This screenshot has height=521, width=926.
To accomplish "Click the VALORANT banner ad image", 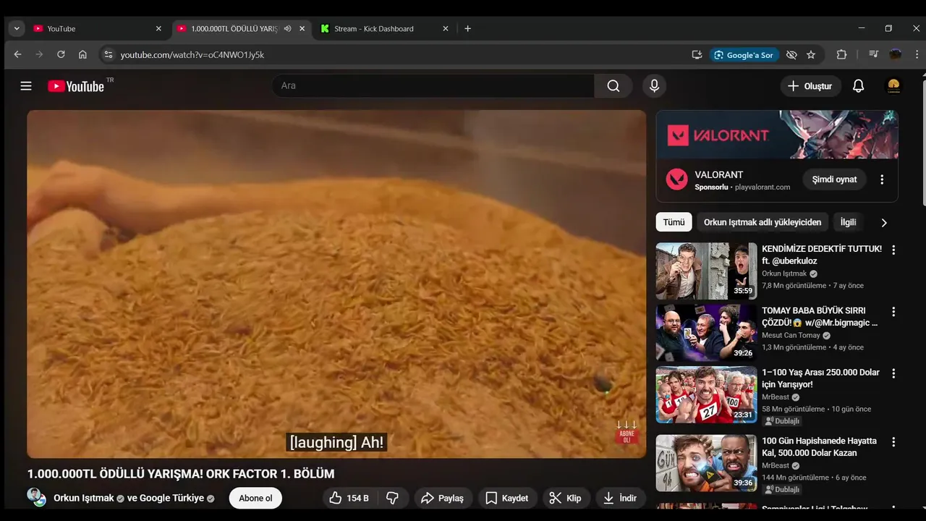I will pos(777,135).
